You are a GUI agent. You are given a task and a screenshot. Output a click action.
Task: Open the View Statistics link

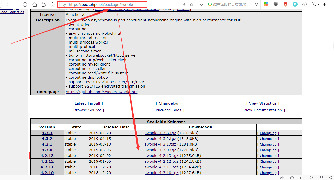click(263, 103)
